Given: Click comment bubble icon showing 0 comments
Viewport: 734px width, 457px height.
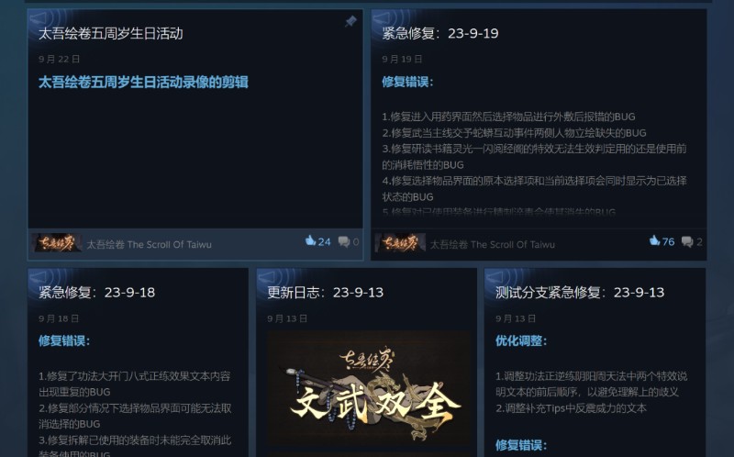Looking at the screenshot, I should 344,241.
